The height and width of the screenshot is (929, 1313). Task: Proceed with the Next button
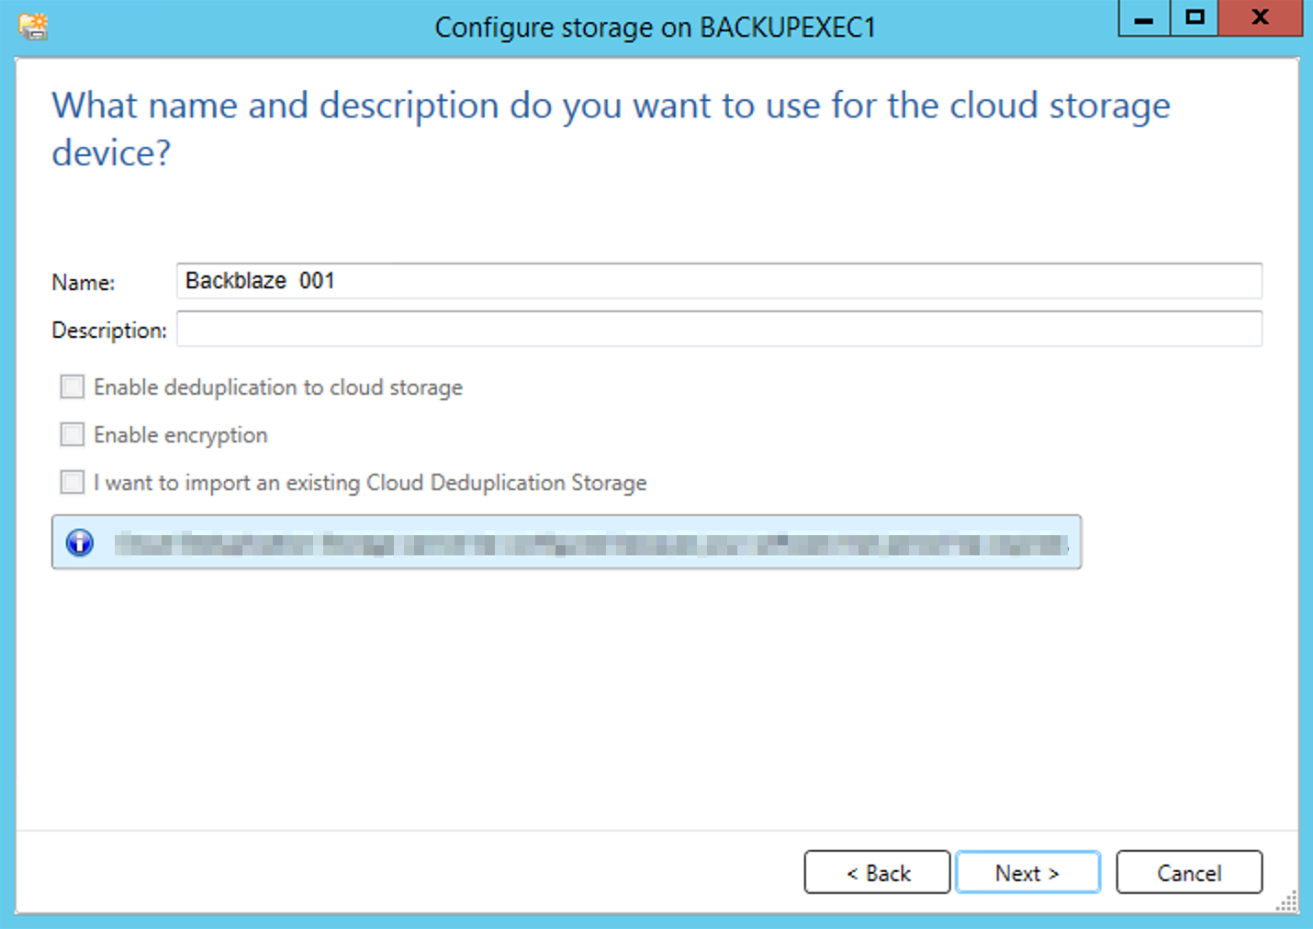[x=1027, y=872]
